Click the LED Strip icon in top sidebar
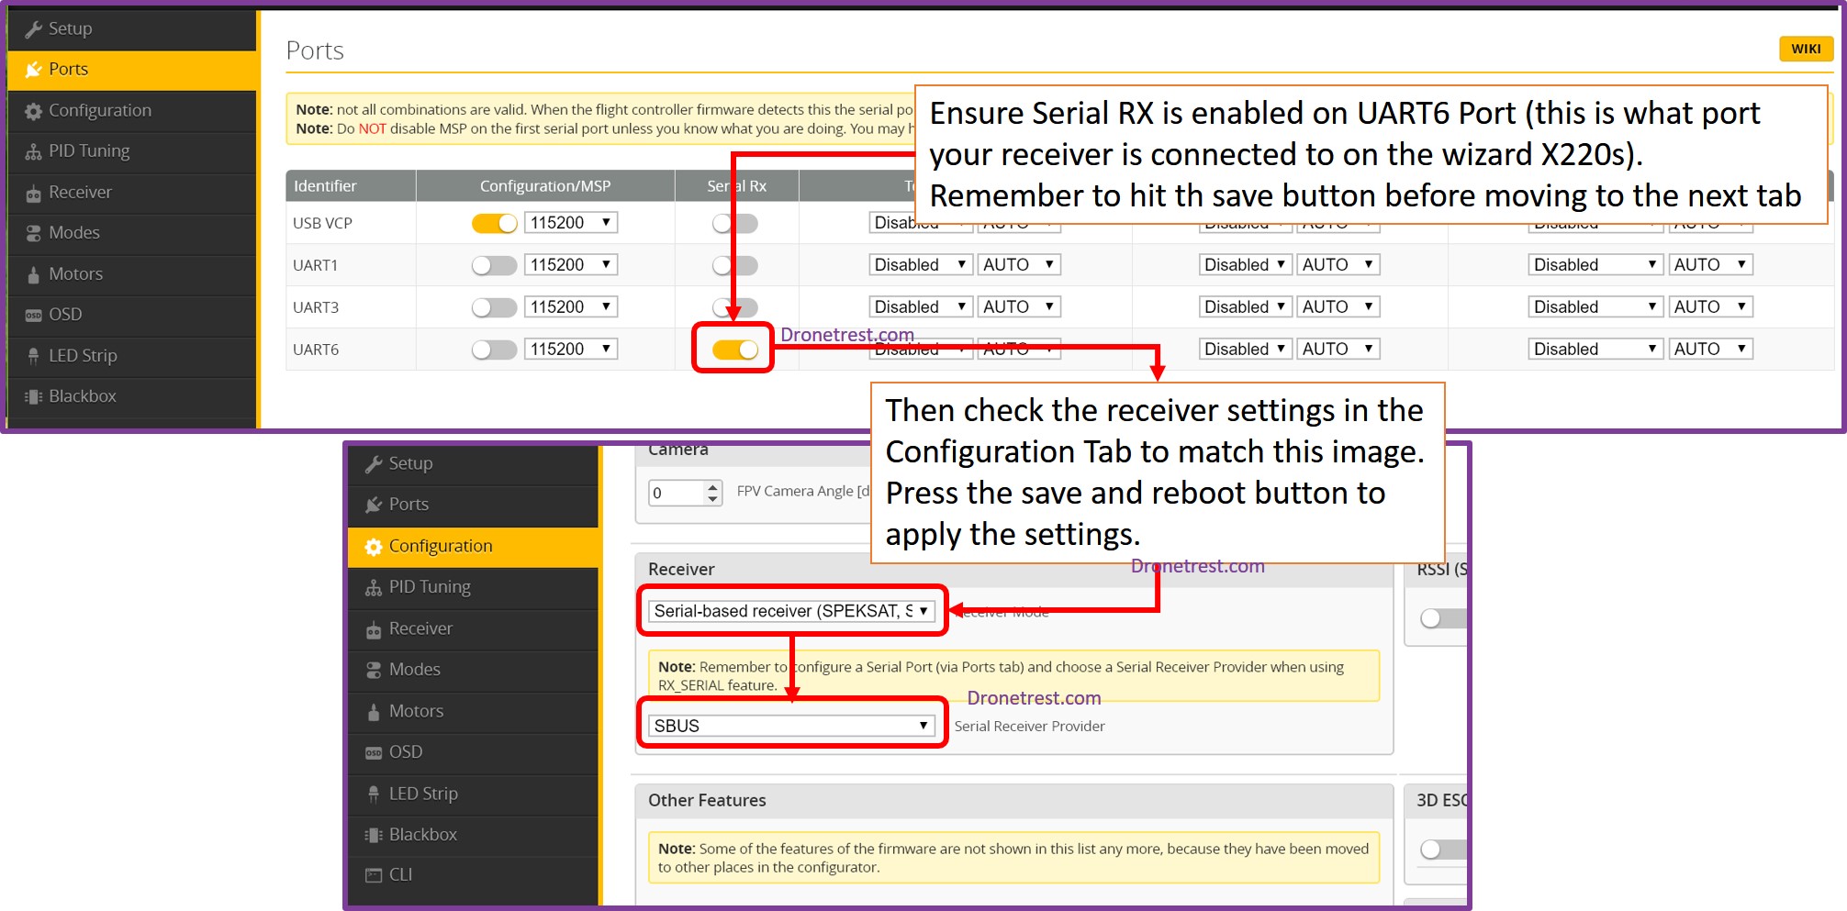 (x=34, y=356)
